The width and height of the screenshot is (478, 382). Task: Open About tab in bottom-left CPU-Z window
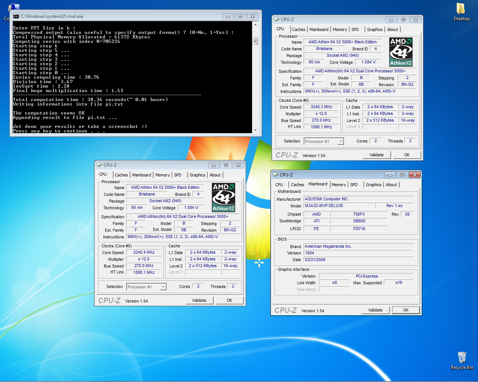pos(215,175)
